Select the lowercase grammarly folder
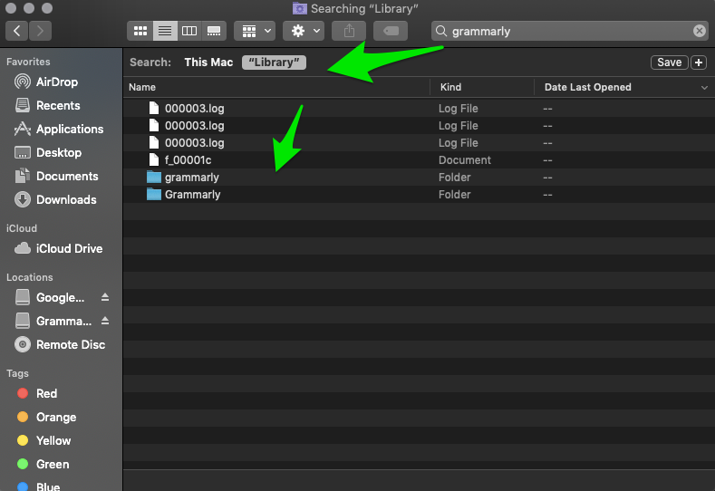This screenshot has height=491, width=715. pos(419,178)
